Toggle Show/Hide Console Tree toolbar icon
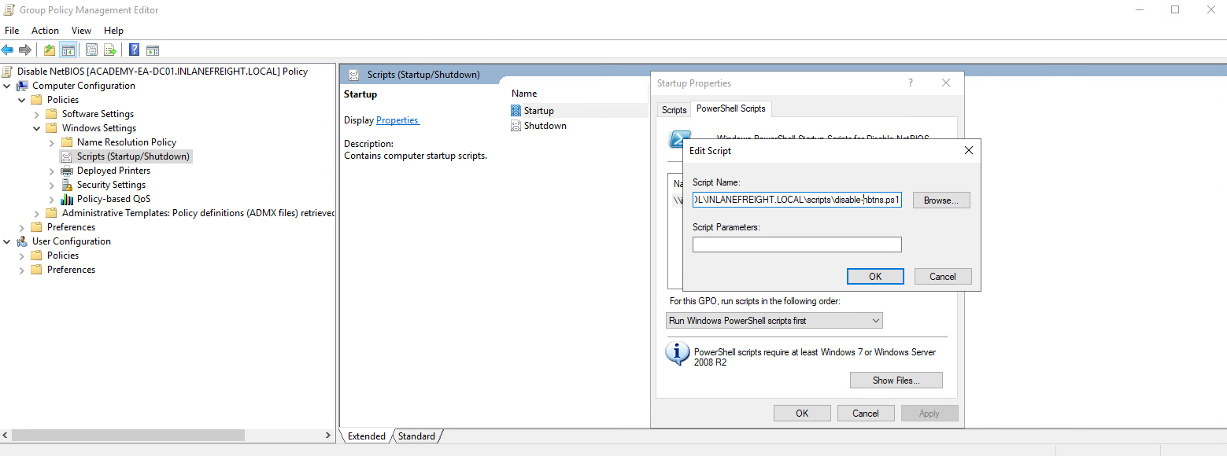The image size is (1227, 456). [x=68, y=50]
